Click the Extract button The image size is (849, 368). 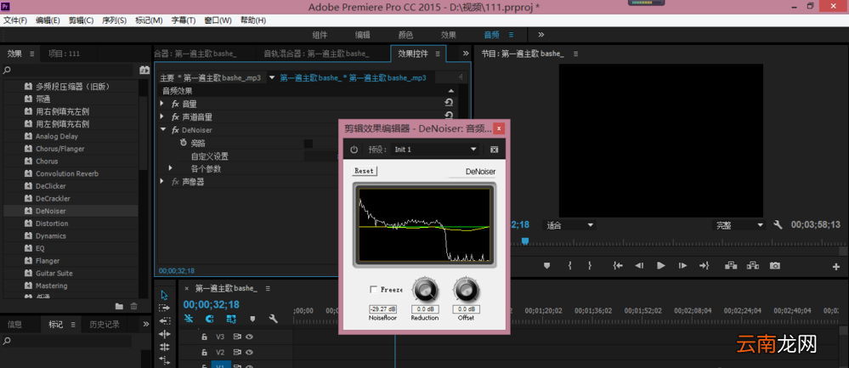pos(753,266)
